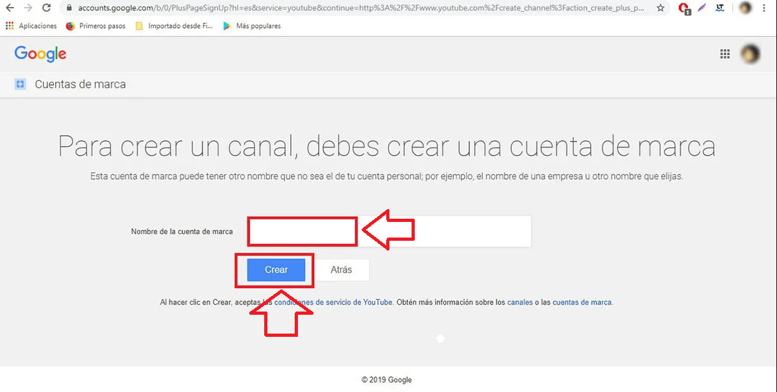Open the red extension icon with badge
This screenshot has width=777, height=392.
684,8
